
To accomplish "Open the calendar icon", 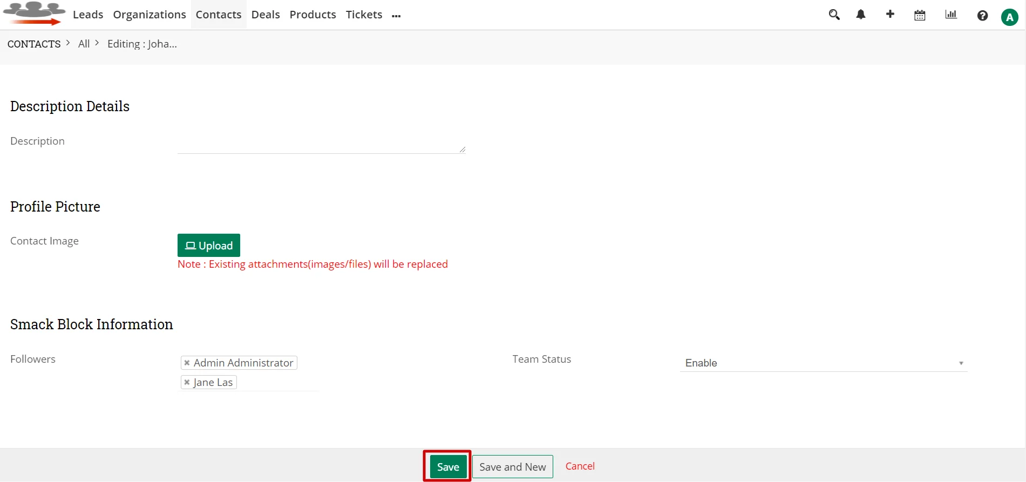I will (x=920, y=16).
